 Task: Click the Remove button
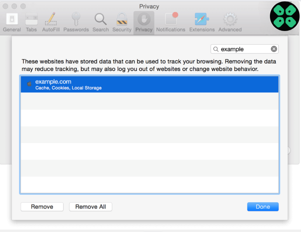click(x=42, y=207)
